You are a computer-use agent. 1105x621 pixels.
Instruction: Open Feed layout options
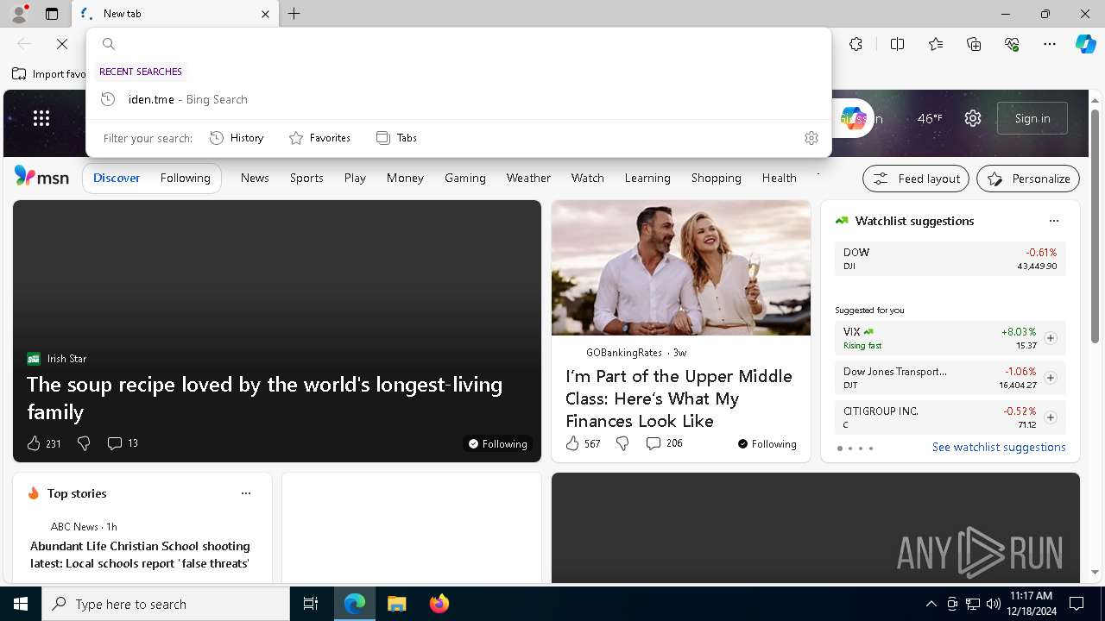(916, 179)
